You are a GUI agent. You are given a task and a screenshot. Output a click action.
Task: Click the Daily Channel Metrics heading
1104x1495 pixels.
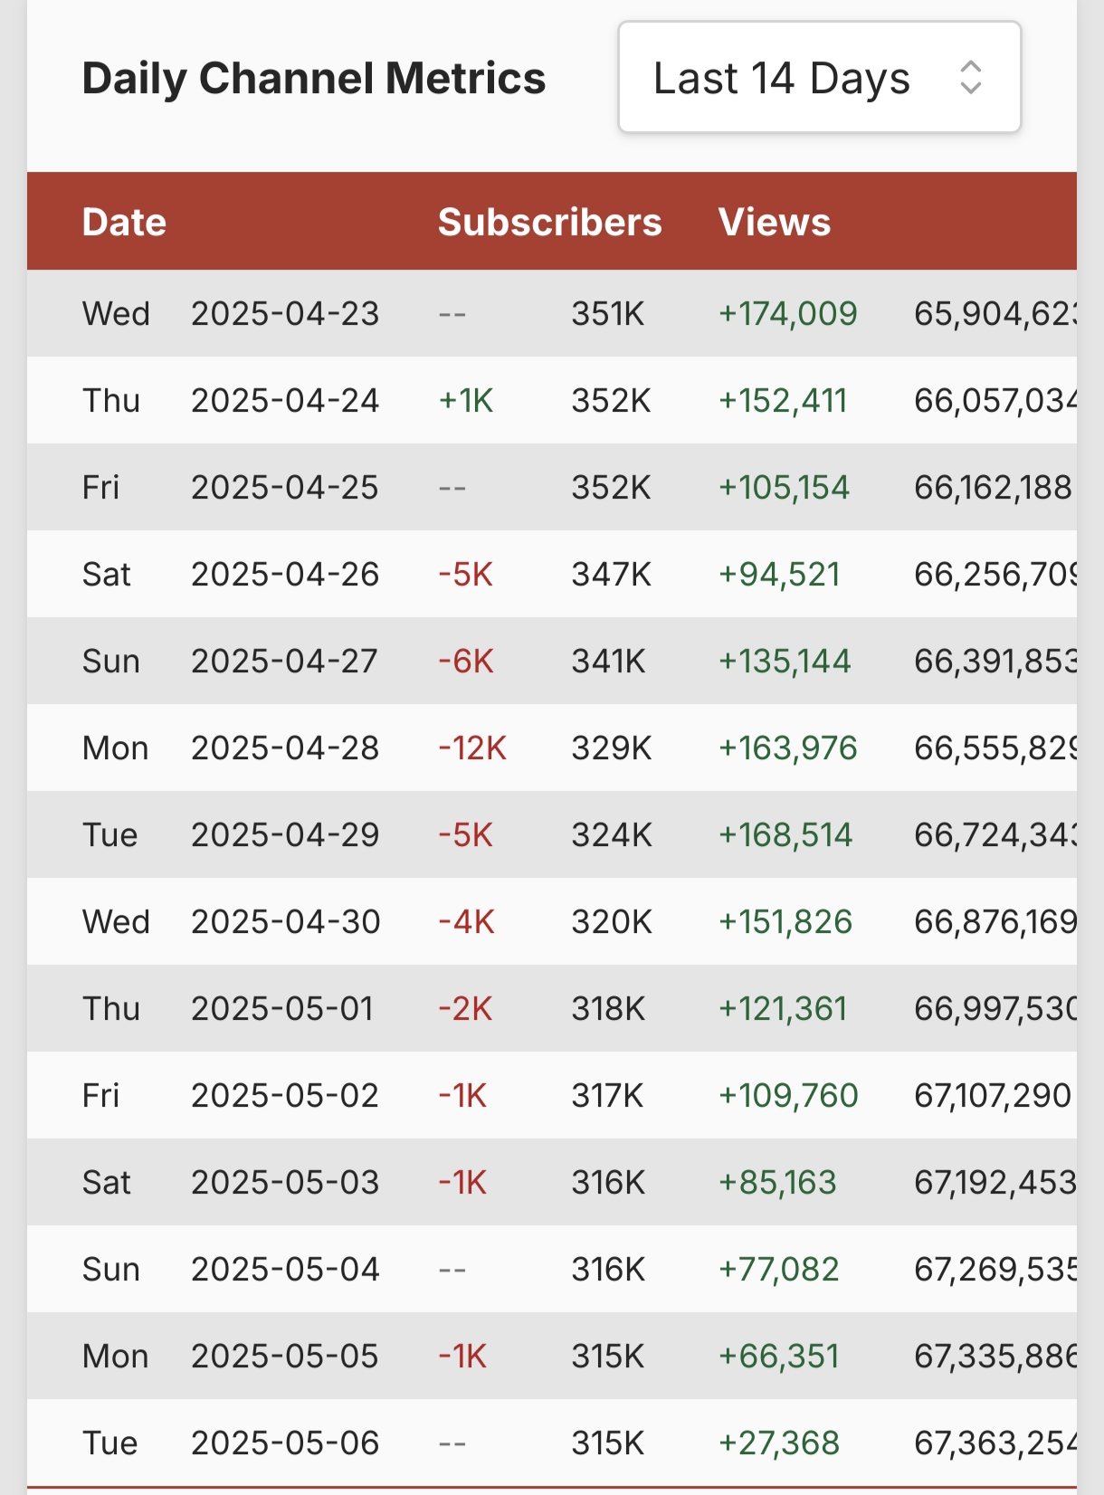314,79
